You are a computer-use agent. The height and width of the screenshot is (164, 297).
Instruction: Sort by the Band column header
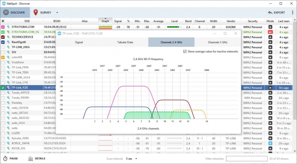tap(188, 21)
